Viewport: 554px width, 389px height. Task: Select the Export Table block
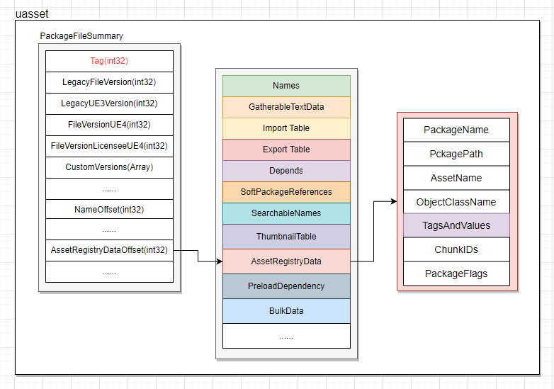pos(286,150)
